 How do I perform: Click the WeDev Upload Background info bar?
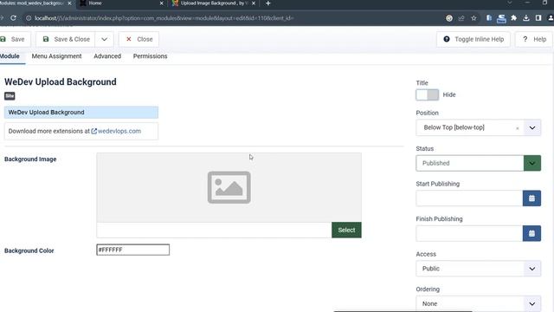pyautogui.click(x=81, y=112)
